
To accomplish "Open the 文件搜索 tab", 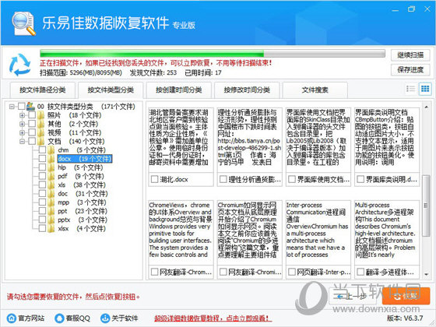I will (315, 90).
